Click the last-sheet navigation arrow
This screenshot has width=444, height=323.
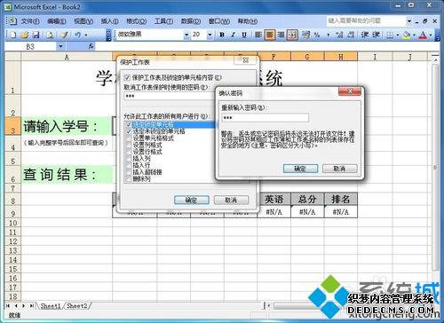pyautogui.click(x=31, y=305)
